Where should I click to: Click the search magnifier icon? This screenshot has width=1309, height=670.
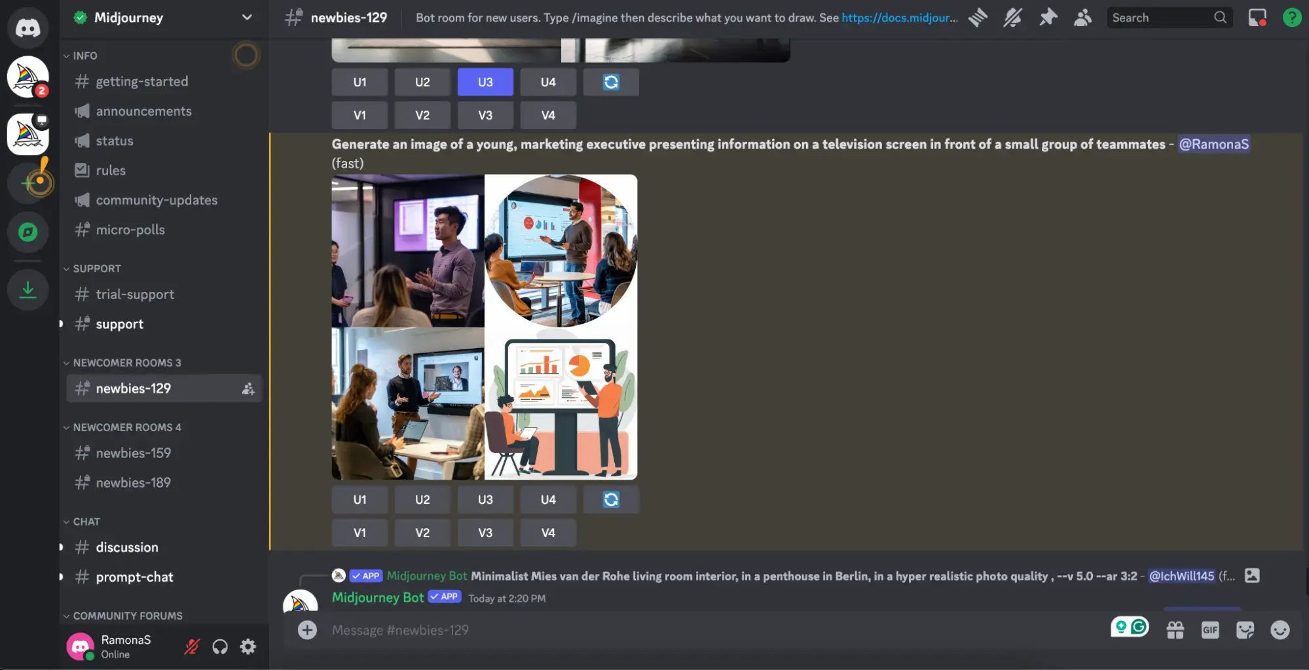click(1220, 18)
